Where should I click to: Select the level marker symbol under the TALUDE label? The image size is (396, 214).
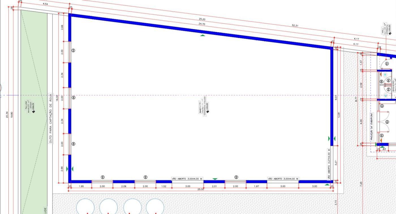tap(34, 111)
